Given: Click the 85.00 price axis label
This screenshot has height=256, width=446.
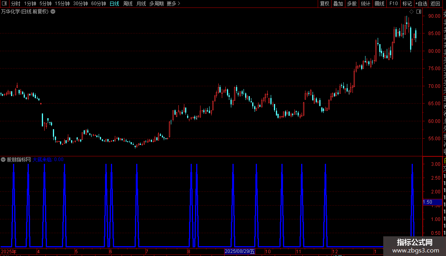Looking at the screenshot, I should [434, 33].
